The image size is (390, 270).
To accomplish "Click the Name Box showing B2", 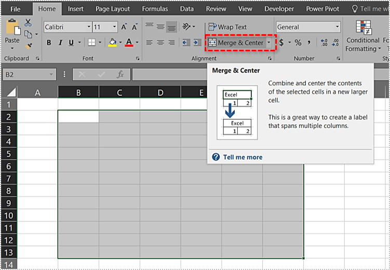I will [26, 75].
